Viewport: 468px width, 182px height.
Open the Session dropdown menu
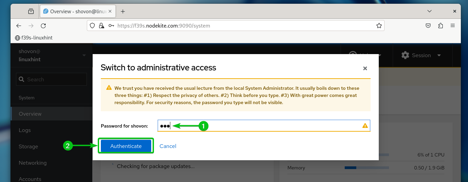point(421,55)
